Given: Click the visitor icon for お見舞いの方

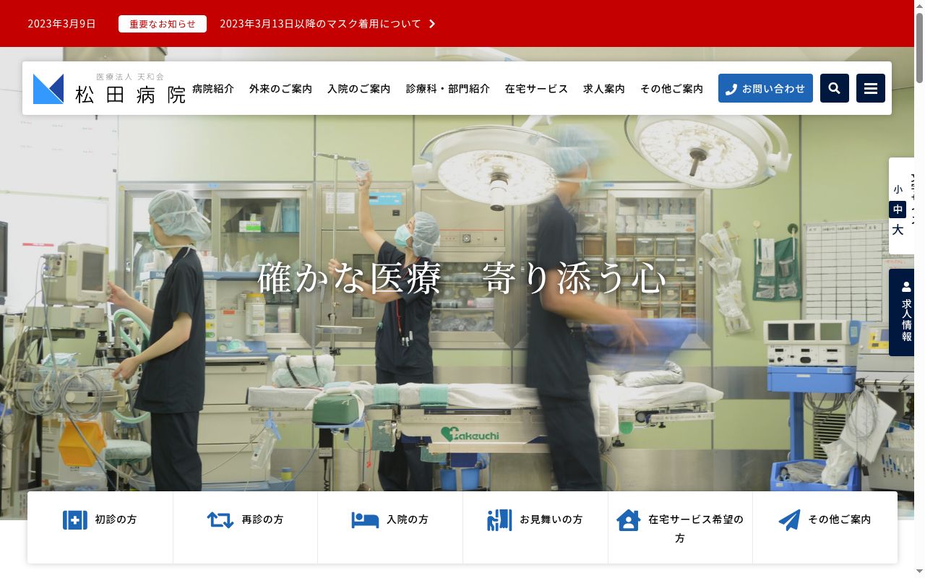Looking at the screenshot, I should (499, 519).
